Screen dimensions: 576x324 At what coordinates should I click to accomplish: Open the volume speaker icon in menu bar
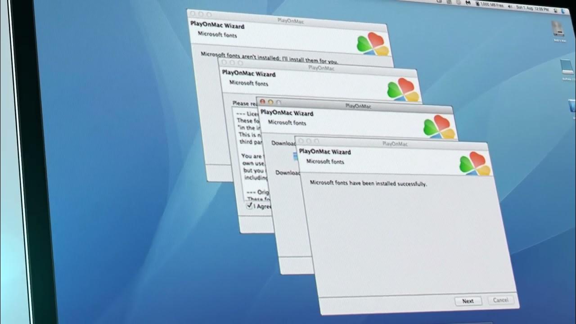pos(510,6)
